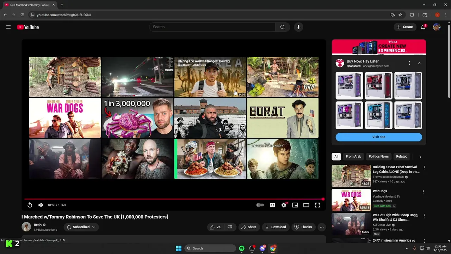The image size is (451, 254).
Task: Click the search magnifier button
Action: tap(283, 27)
